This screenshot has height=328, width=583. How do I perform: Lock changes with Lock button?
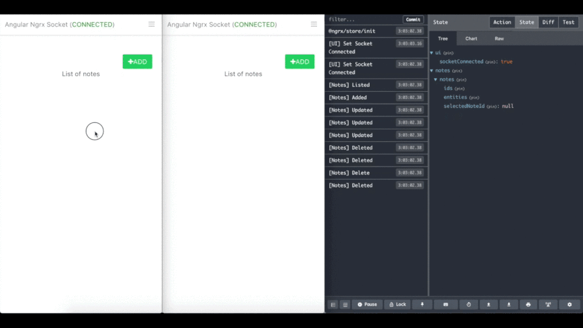[398, 305]
